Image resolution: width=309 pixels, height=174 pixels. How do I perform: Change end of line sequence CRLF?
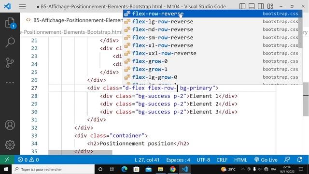pos(222,160)
